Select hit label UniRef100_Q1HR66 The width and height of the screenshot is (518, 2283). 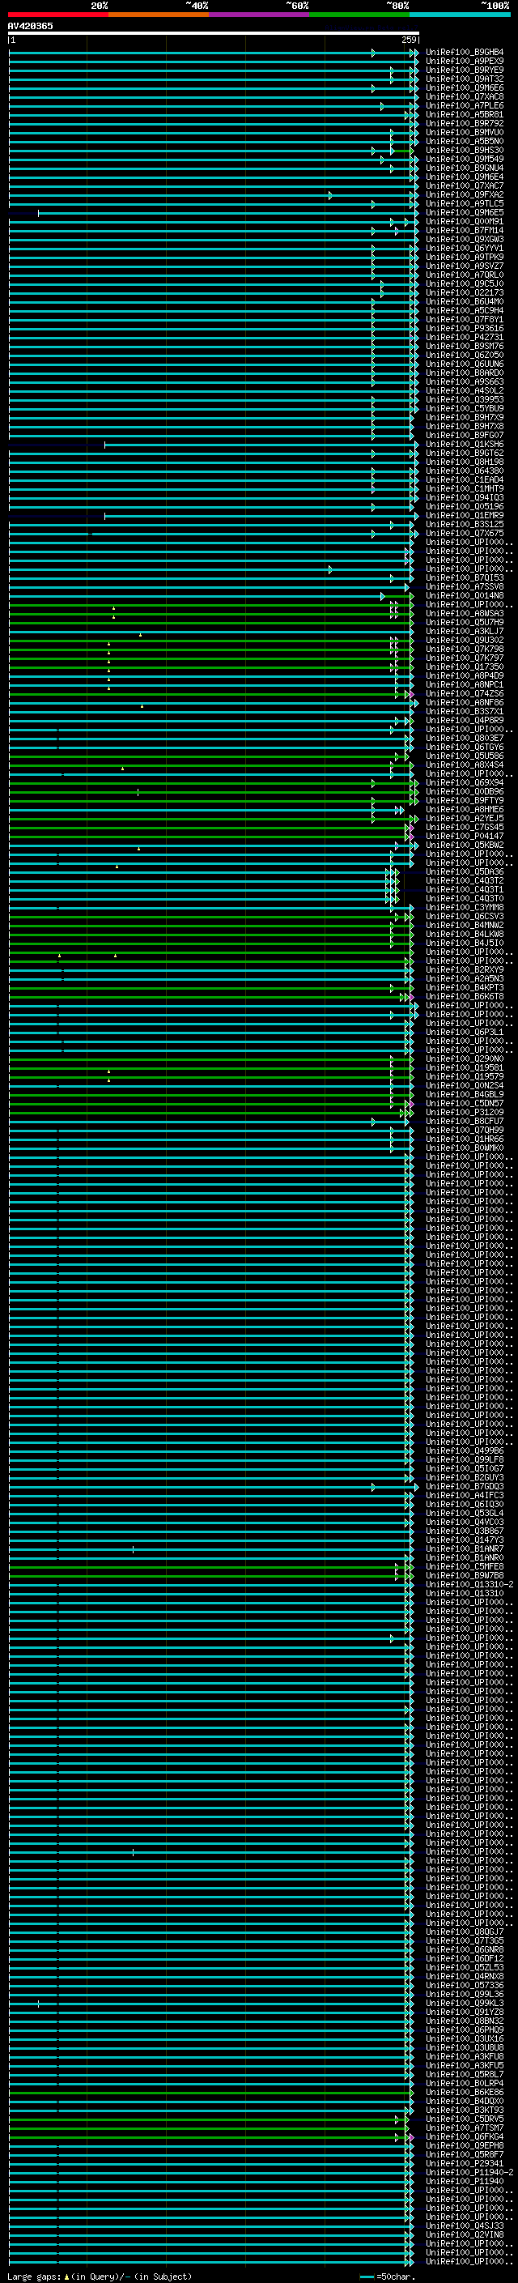tap(465, 1139)
